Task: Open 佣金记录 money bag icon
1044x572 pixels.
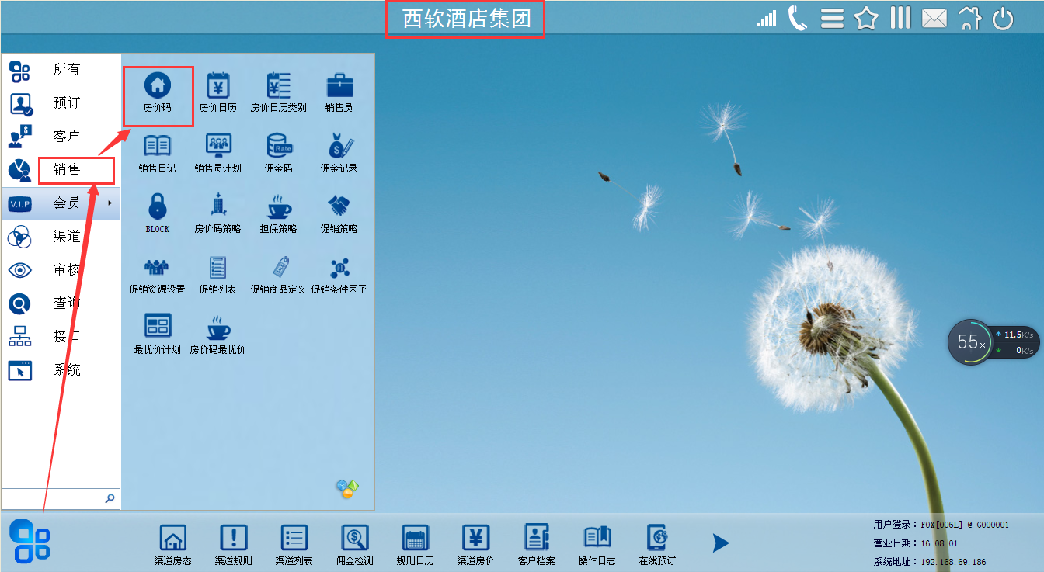Action: pos(339,152)
